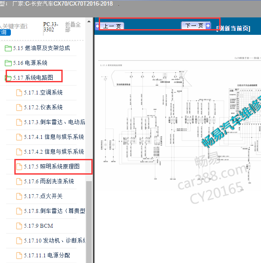The width and height of the screenshot is (261, 263).
Task: Click the 刷新当前页 refresh link
Action: tap(233, 28)
